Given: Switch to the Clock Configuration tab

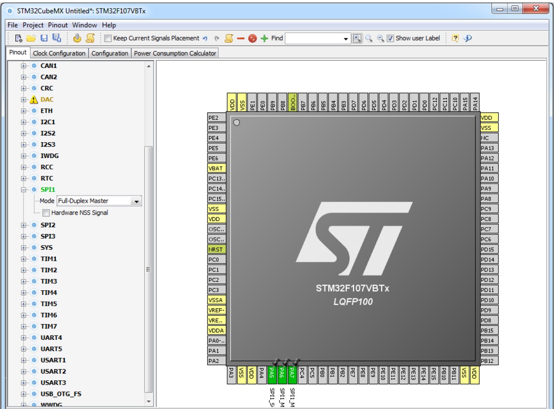Looking at the screenshot, I should [59, 53].
